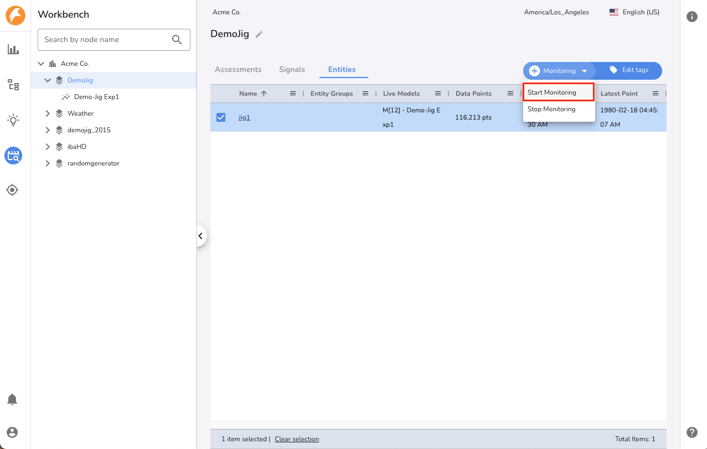Open the hierarchy tree icon in sidebar
Viewport: 707px width, 449px height.
(13, 85)
